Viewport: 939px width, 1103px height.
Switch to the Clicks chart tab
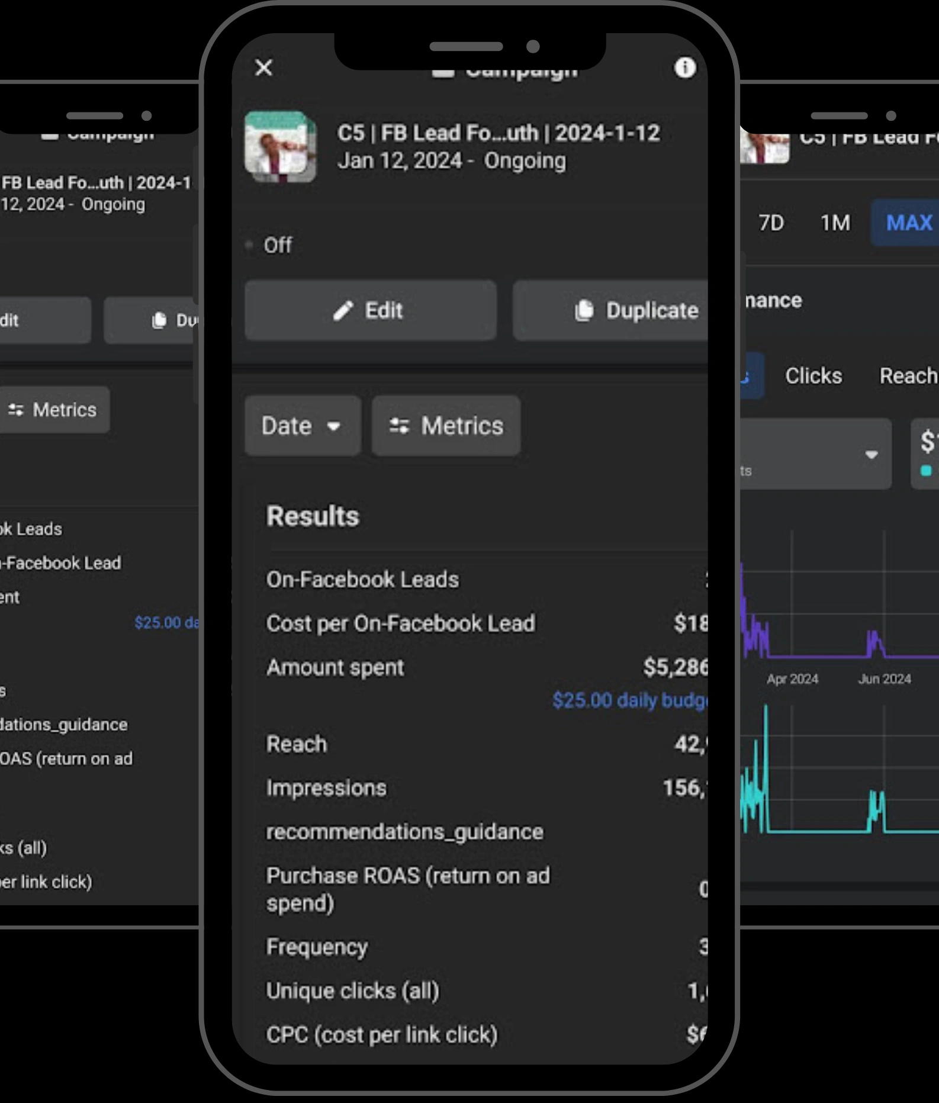[x=813, y=375]
